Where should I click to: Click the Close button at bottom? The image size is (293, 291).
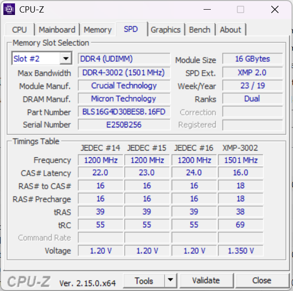click(x=262, y=280)
